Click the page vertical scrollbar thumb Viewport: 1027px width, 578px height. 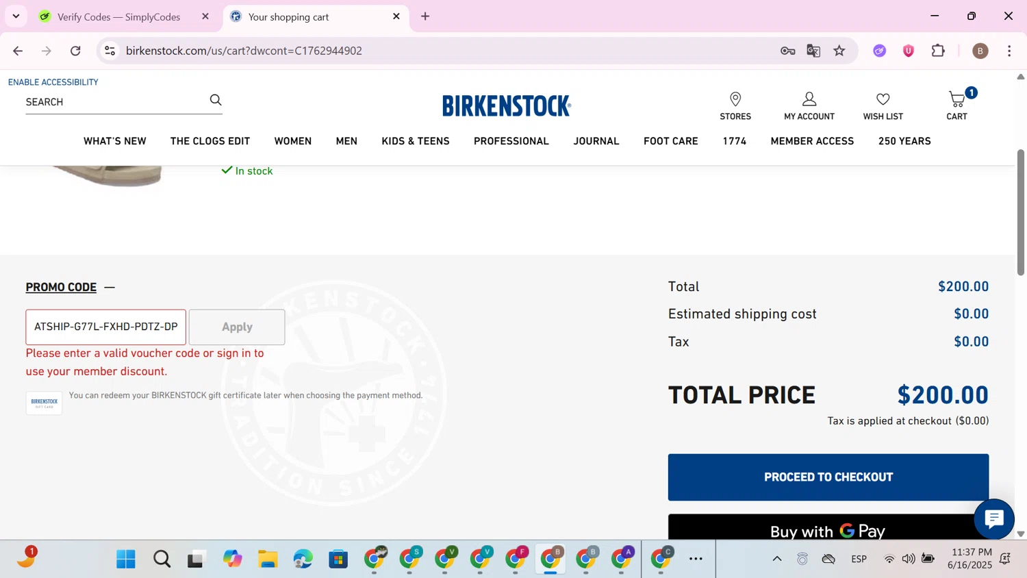pyautogui.click(x=1020, y=212)
